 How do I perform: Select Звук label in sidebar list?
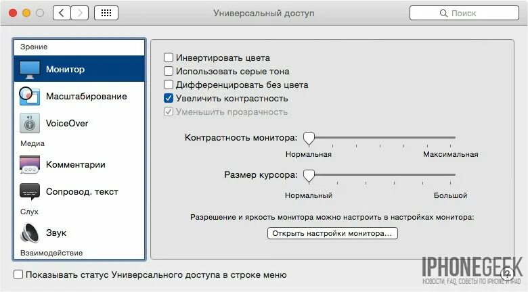pos(56,233)
